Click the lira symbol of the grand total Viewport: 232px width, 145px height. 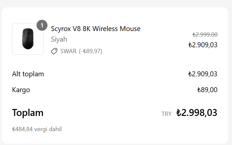pos(179,113)
